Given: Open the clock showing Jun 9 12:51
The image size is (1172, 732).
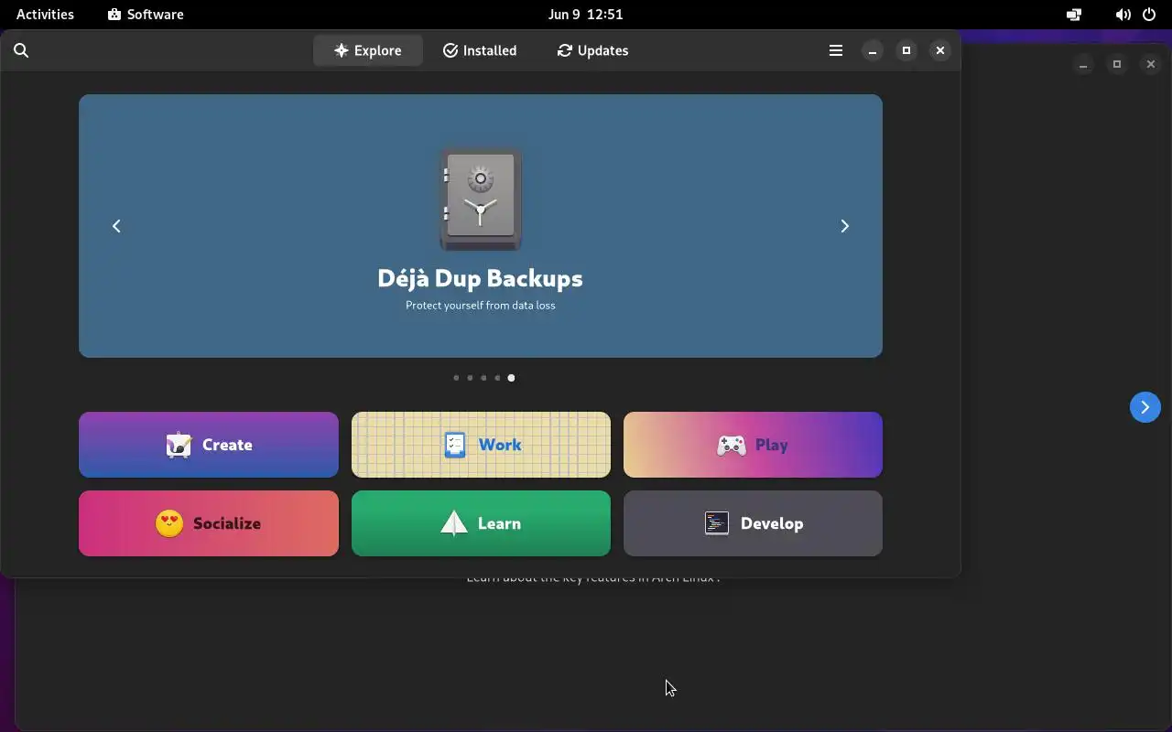Looking at the screenshot, I should (x=585, y=14).
